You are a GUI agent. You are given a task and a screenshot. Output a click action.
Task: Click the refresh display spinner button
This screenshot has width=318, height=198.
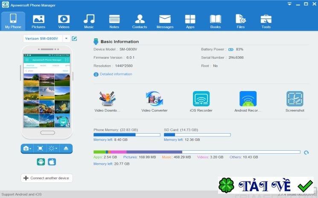(51, 149)
